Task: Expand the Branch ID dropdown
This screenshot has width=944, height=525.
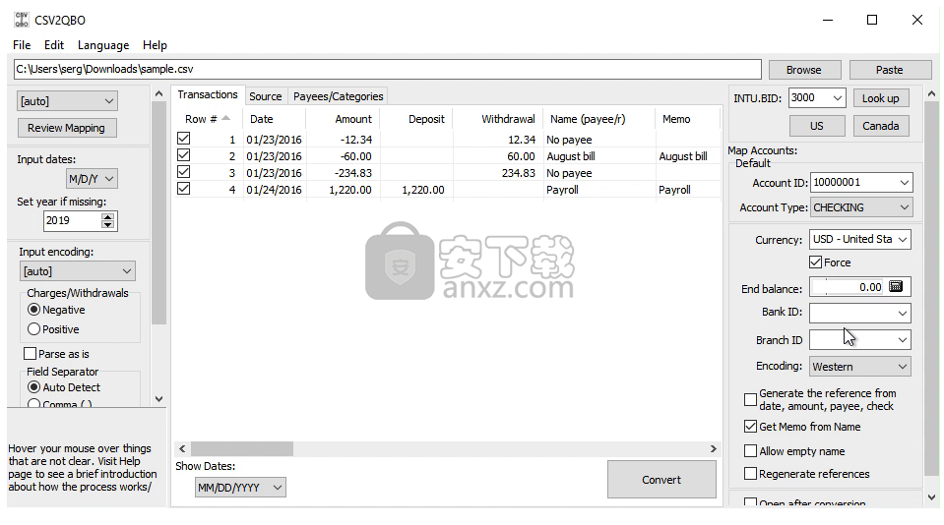Action: tap(903, 340)
